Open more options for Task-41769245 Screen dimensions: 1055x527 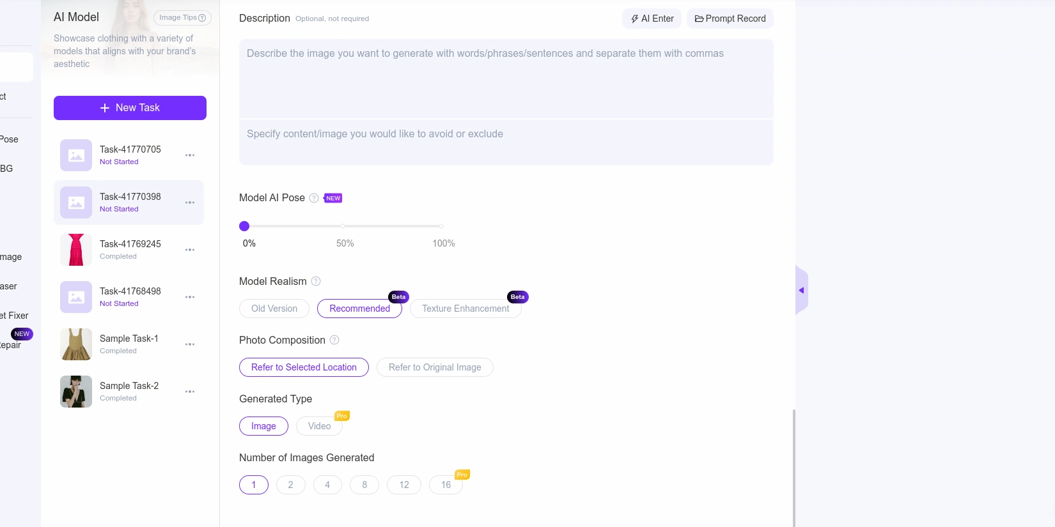pyautogui.click(x=190, y=250)
